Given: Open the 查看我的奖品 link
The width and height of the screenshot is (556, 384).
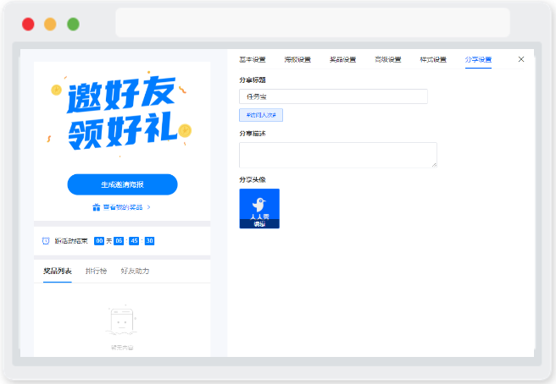Looking at the screenshot, I should [123, 207].
